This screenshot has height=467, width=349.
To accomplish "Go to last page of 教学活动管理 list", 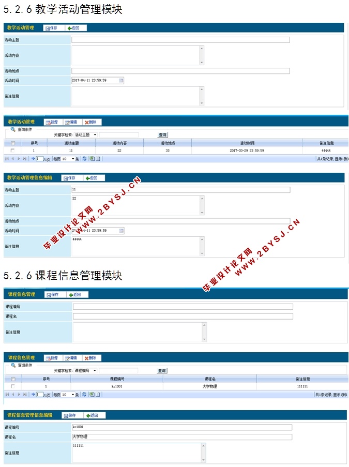I will pyautogui.click(x=25, y=159).
